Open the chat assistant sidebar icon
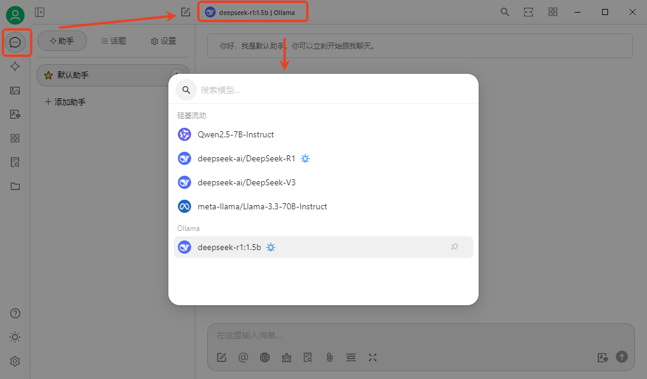The image size is (647, 379). [x=15, y=42]
